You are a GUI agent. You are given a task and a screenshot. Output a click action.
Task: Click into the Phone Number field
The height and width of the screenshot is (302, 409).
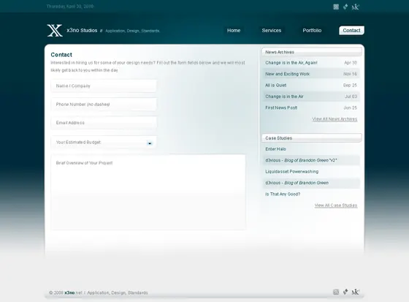tap(104, 105)
